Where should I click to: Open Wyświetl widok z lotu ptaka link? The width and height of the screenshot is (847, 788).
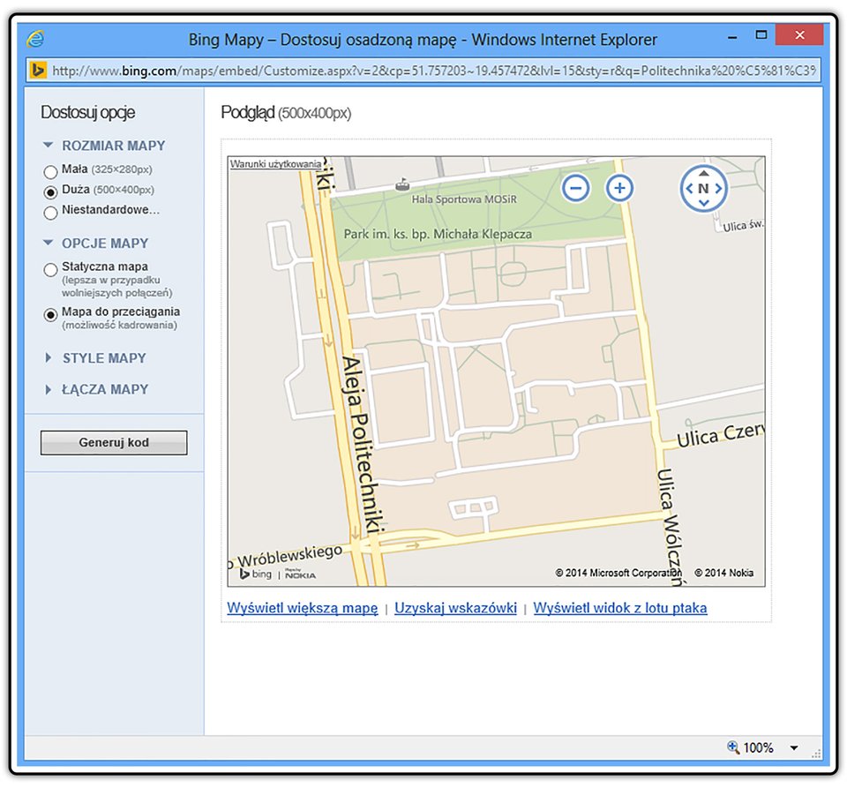coord(620,608)
